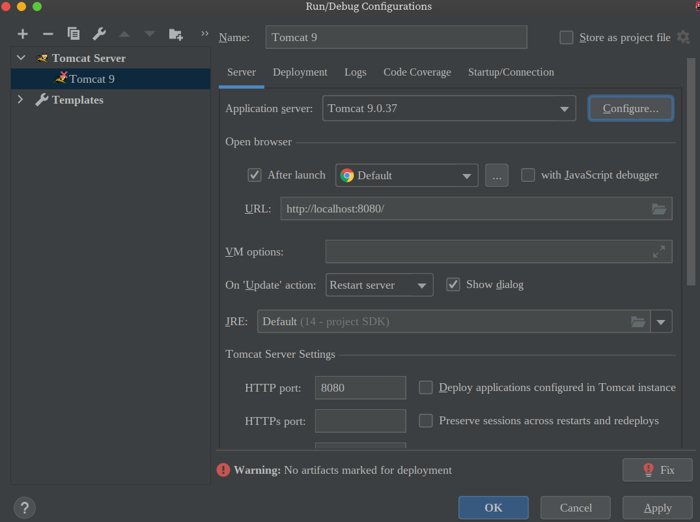Add a new configuration with the plus icon

[22, 33]
